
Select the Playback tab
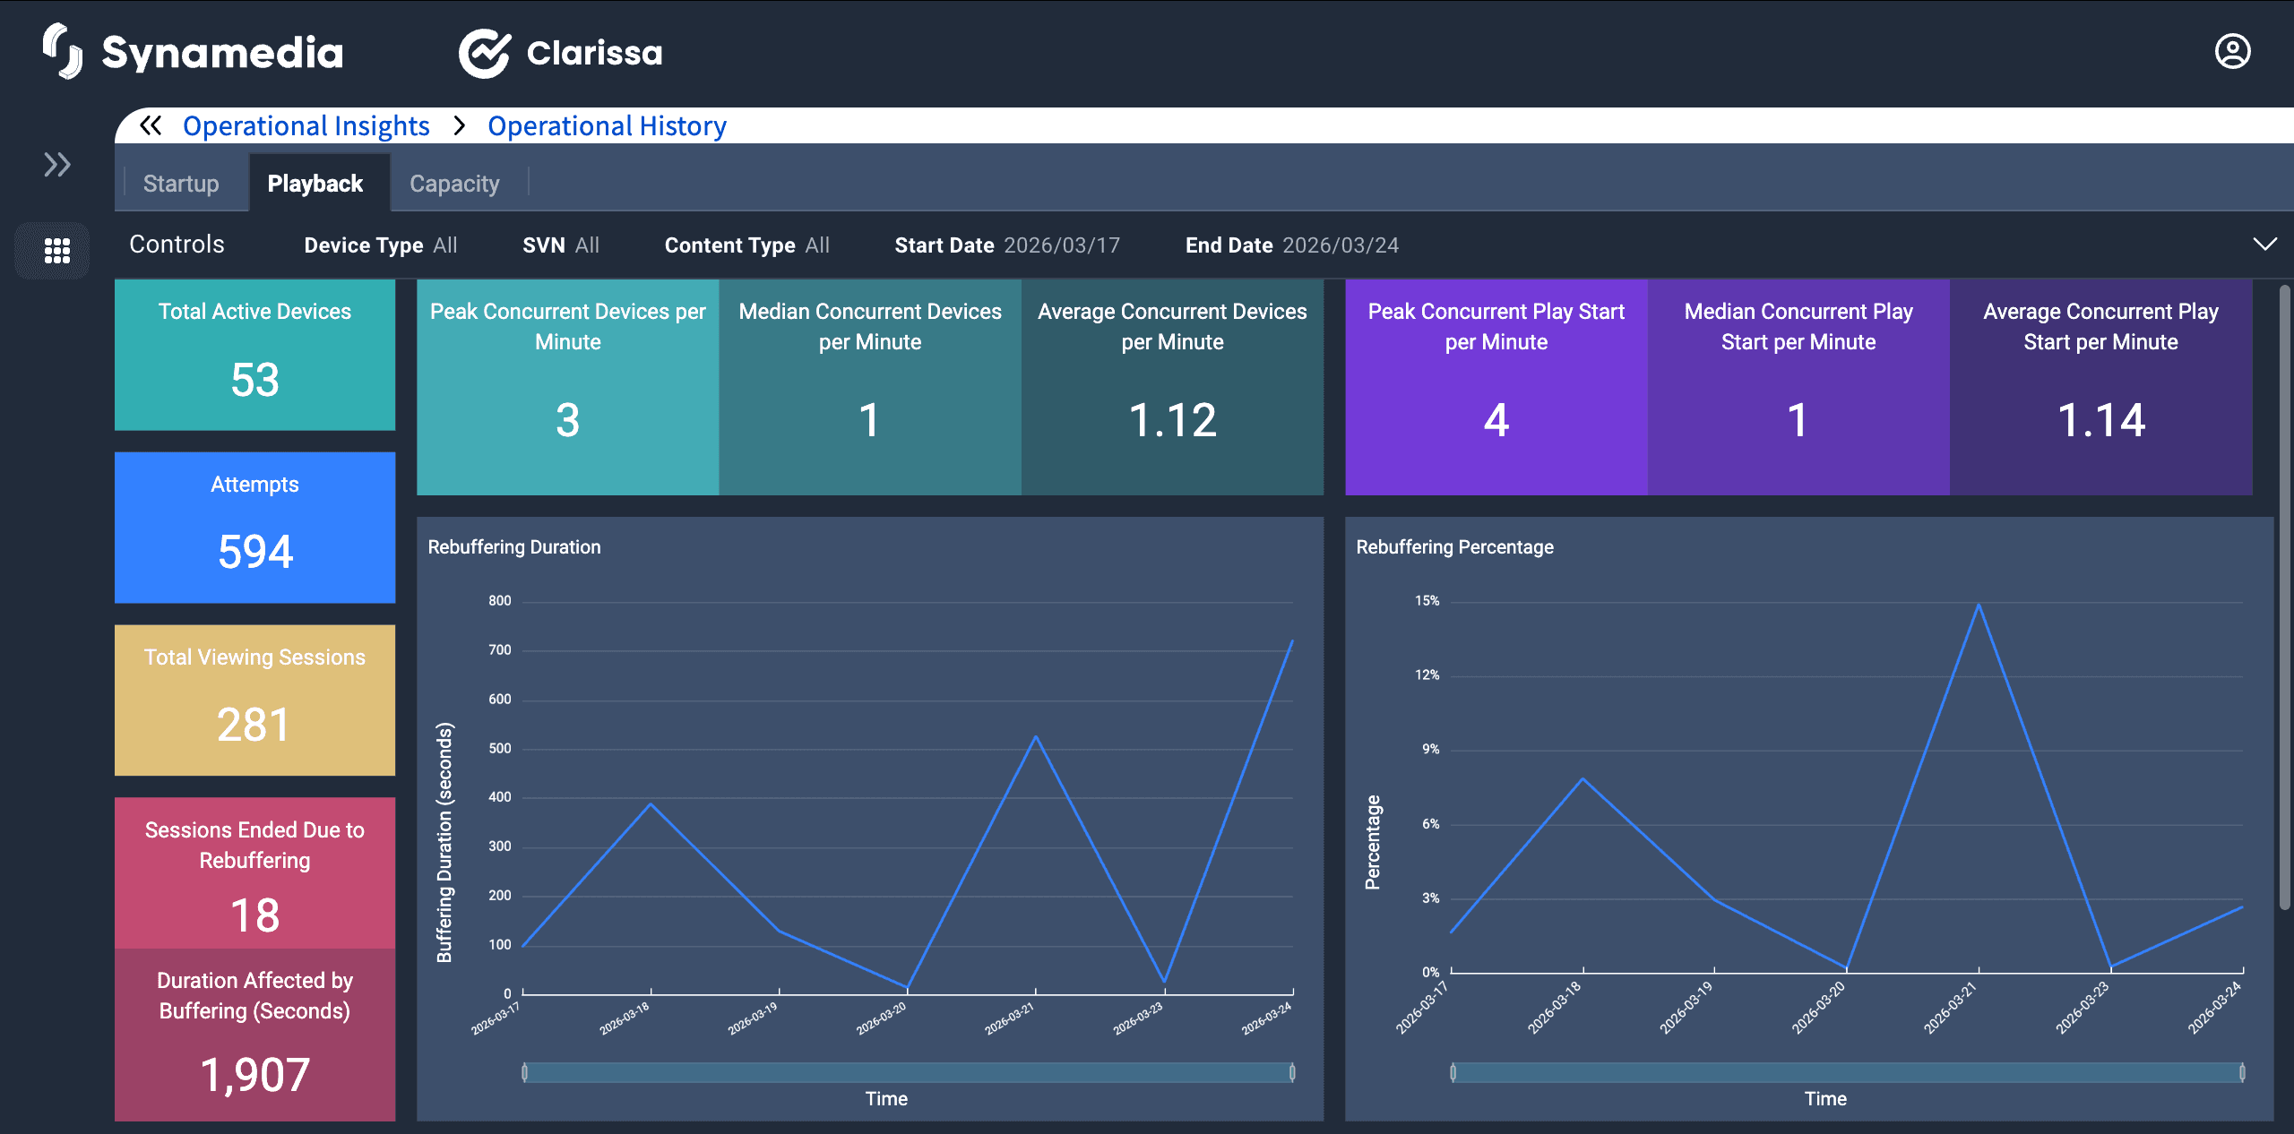click(315, 184)
